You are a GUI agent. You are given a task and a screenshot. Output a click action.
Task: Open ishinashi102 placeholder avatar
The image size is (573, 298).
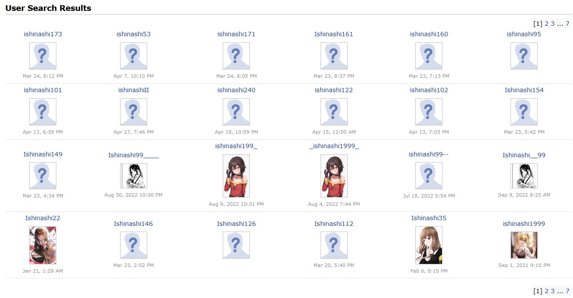pyautogui.click(x=429, y=112)
